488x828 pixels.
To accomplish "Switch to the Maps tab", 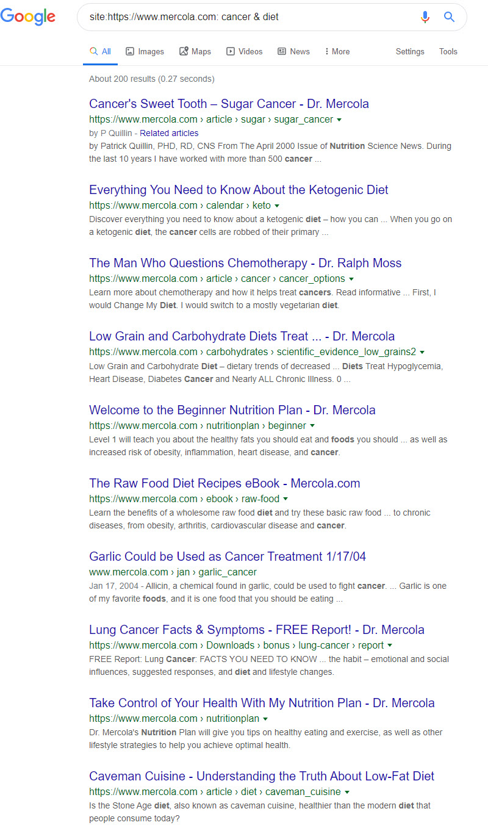I will (195, 51).
